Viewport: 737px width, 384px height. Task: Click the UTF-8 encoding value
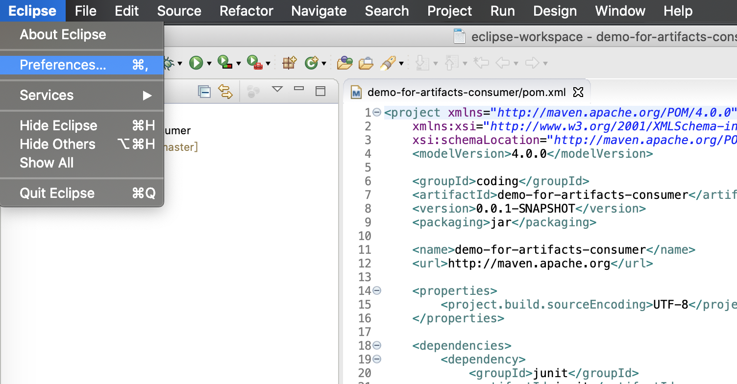click(x=671, y=305)
